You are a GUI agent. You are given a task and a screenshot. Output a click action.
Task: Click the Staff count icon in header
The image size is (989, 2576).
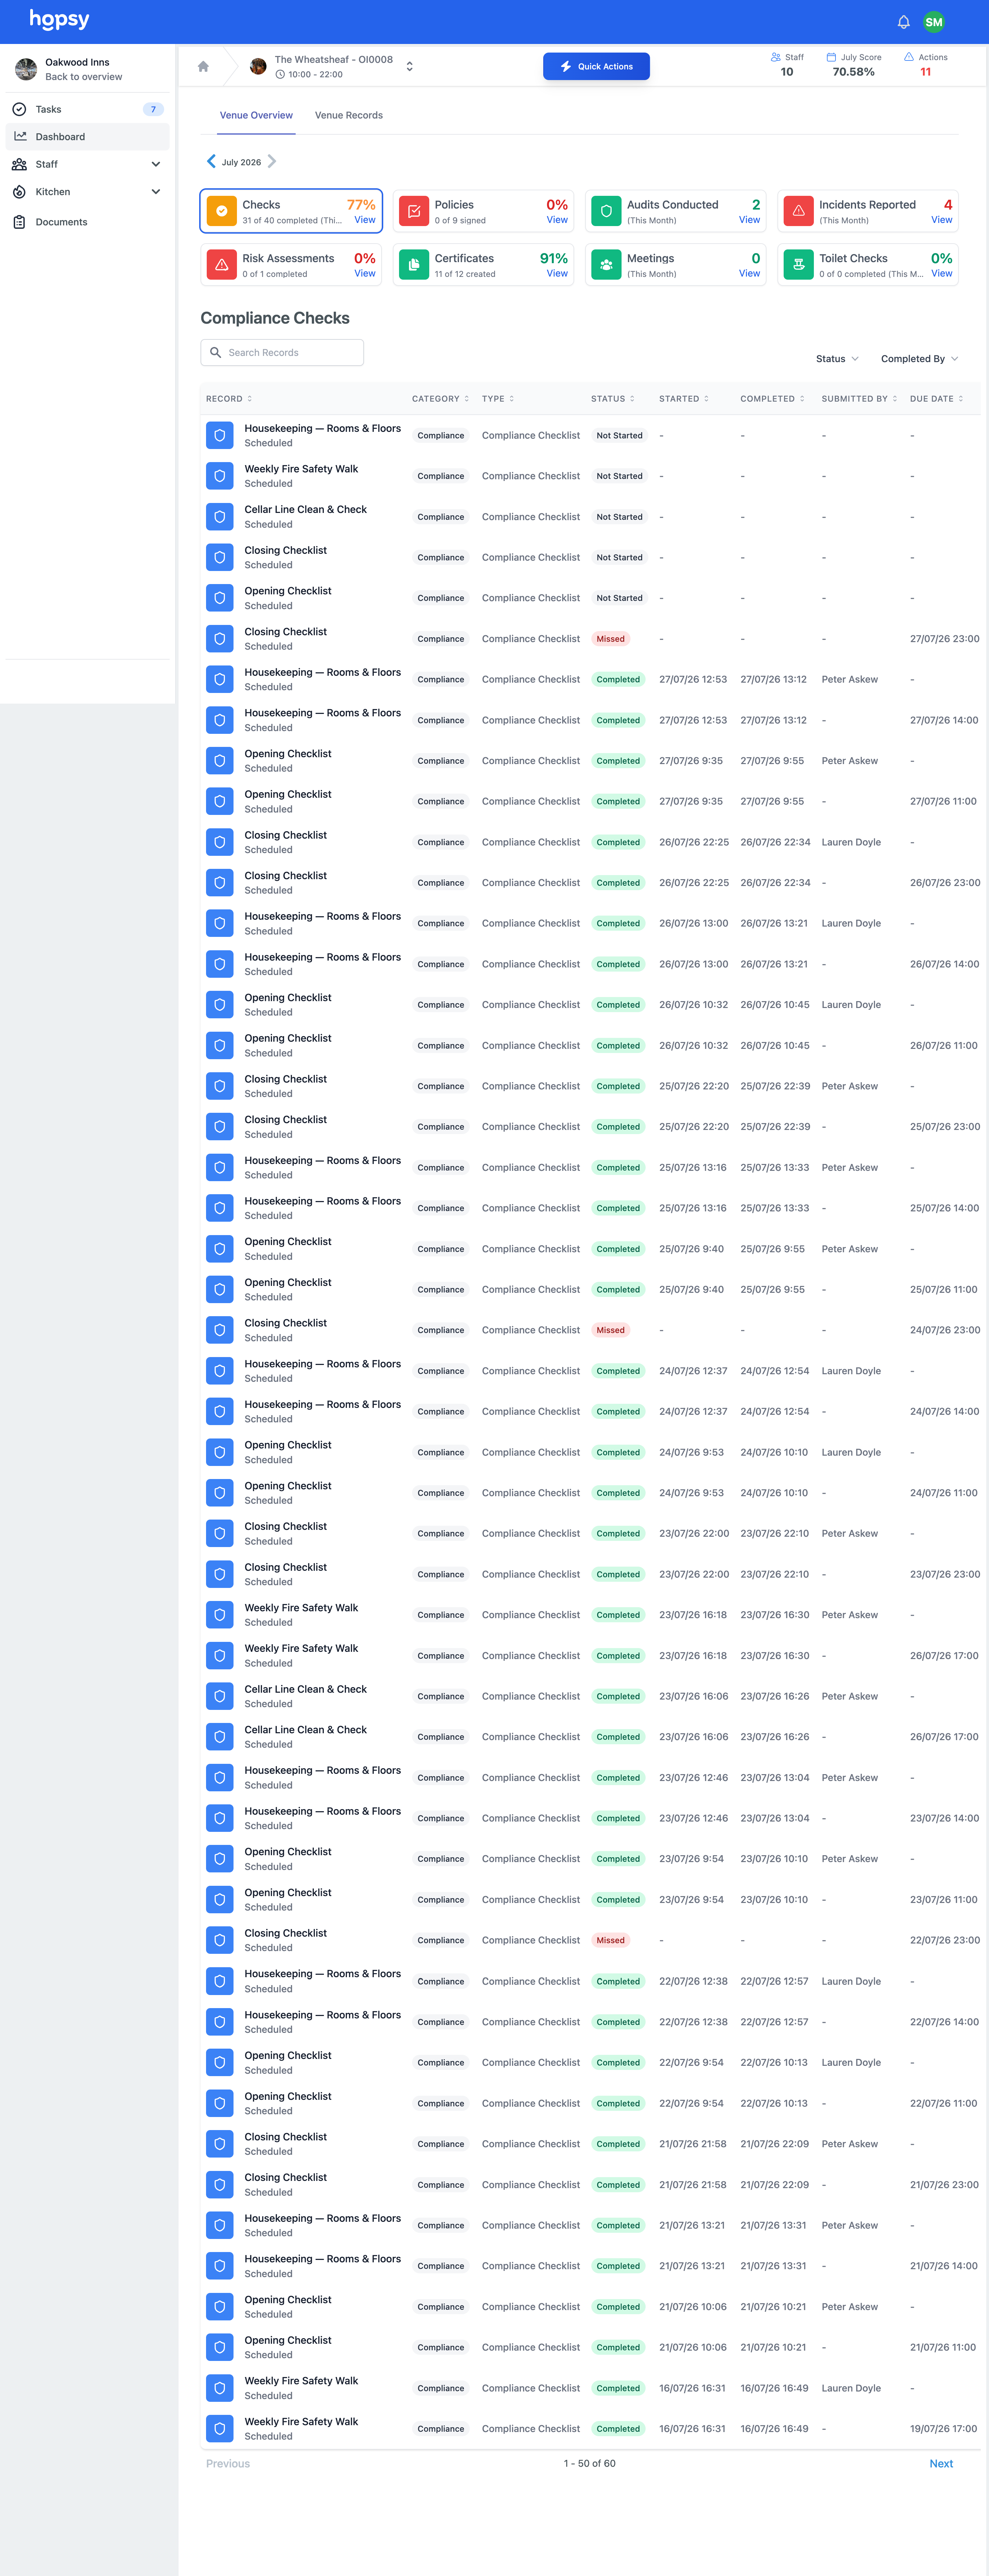[x=776, y=57]
